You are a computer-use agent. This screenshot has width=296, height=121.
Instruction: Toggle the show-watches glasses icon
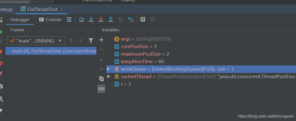pyautogui.click(x=101, y=89)
